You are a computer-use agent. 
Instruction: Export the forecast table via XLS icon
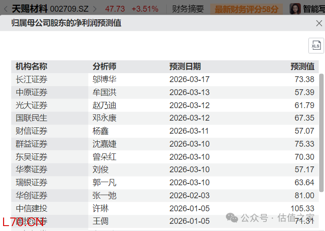tap(316, 46)
